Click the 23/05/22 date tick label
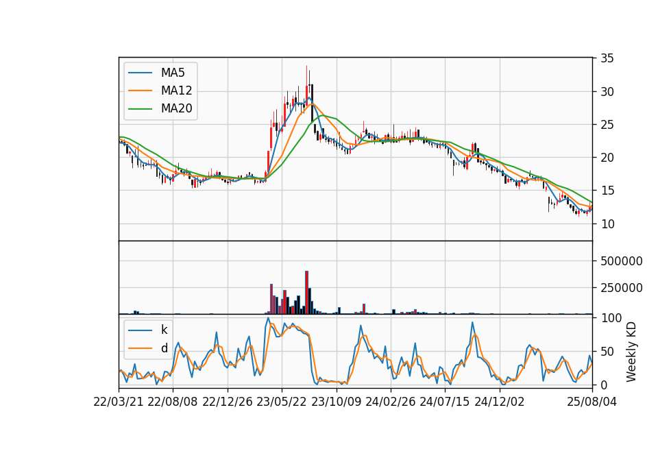The width and height of the screenshot is (658, 473). [x=282, y=402]
